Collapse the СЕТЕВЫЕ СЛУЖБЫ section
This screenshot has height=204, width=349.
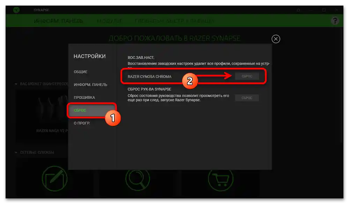tap(16, 153)
